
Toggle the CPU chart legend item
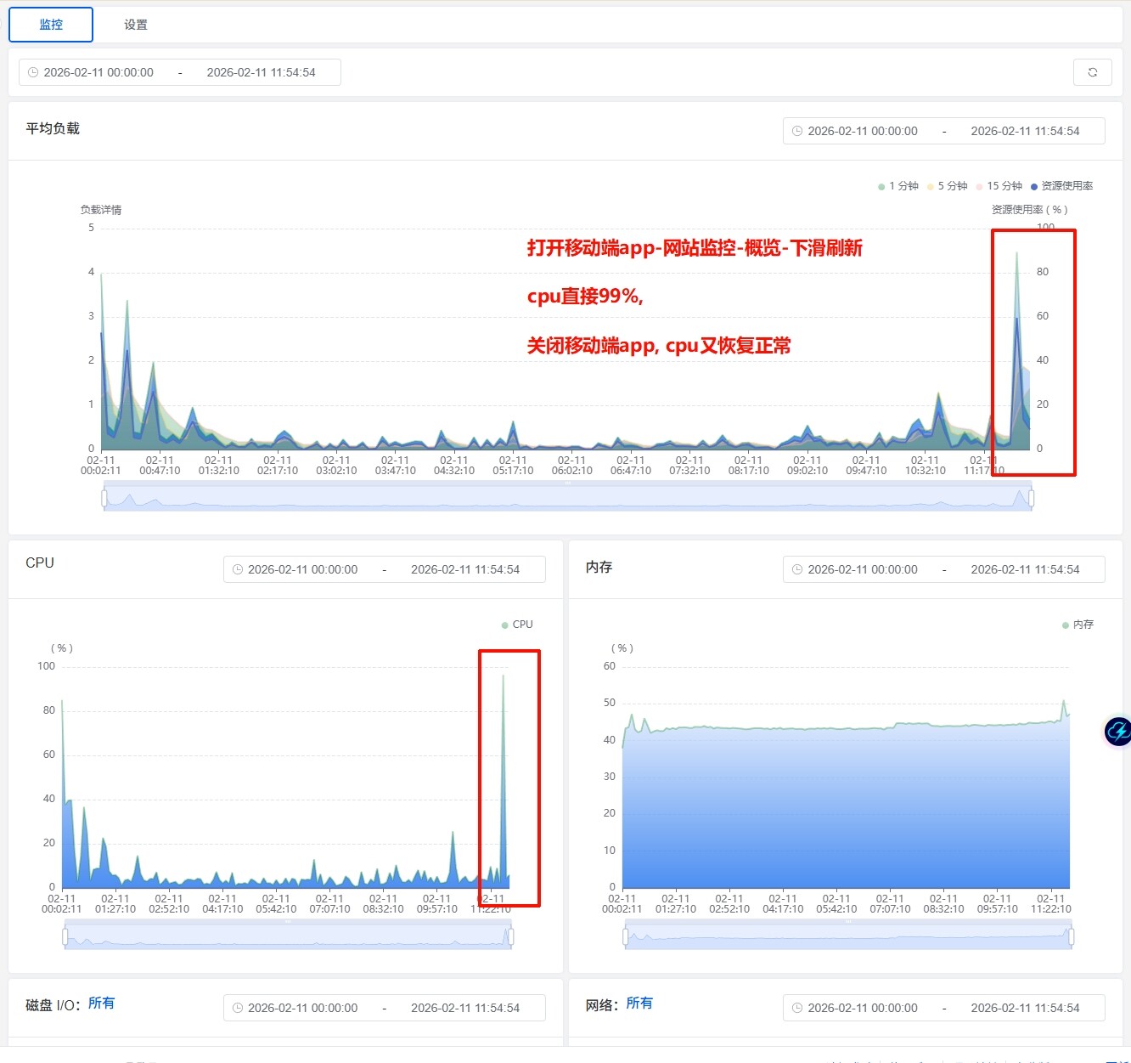pyautogui.click(x=517, y=625)
